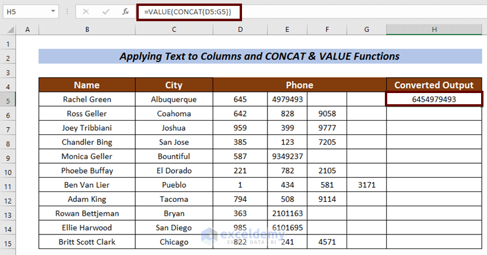The height and width of the screenshot is (255, 487).
Task: Click the Albuquerque city cell
Action: coord(174,100)
